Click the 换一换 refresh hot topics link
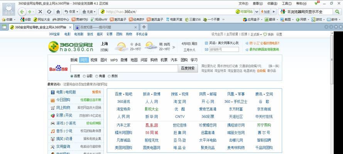Image resolution: width=343 pixels, height=154 pixels. (274, 66)
